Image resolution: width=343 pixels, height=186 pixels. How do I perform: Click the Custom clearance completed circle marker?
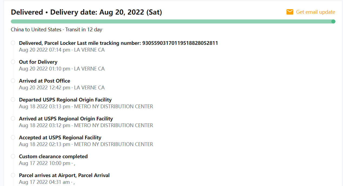[x=13, y=156]
